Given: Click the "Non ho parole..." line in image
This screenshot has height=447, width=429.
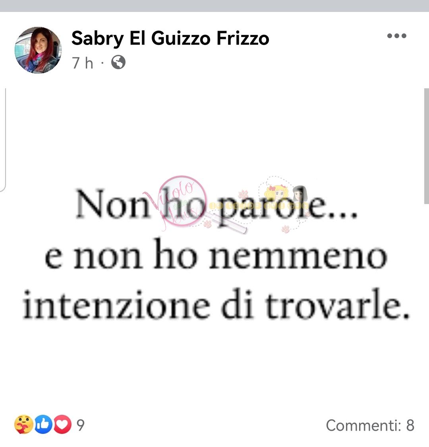Looking at the screenshot, I should [216, 205].
